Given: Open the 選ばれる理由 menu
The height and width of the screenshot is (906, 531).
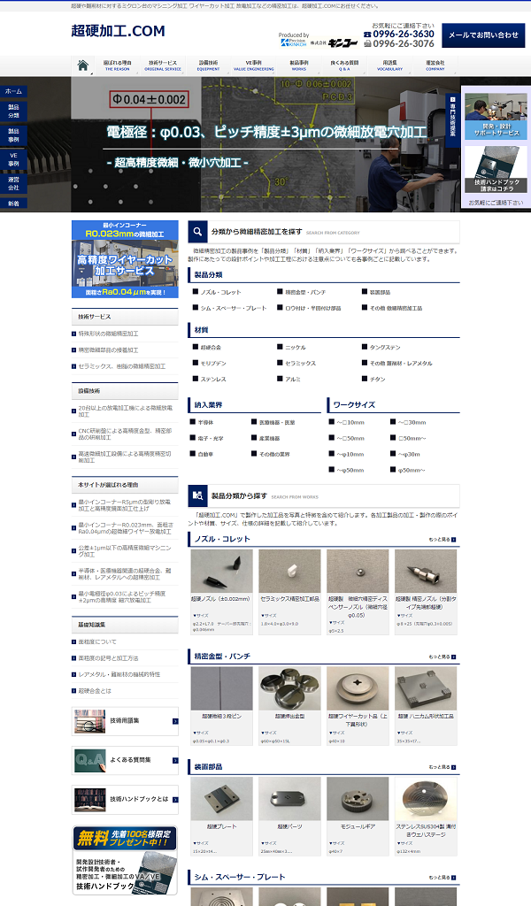Looking at the screenshot, I should tap(118, 65).
